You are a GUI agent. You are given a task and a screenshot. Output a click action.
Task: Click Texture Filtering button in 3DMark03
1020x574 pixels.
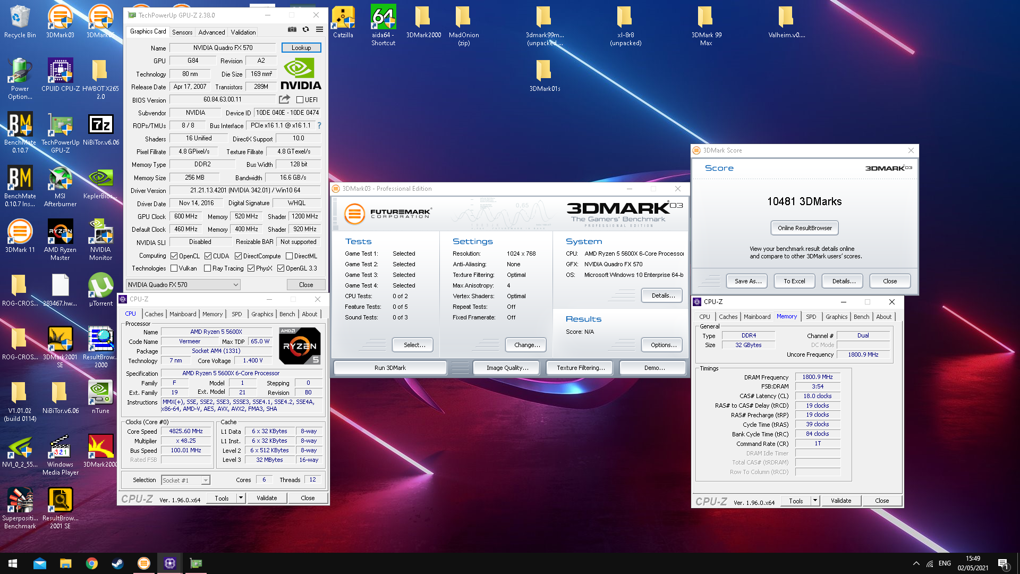click(581, 368)
